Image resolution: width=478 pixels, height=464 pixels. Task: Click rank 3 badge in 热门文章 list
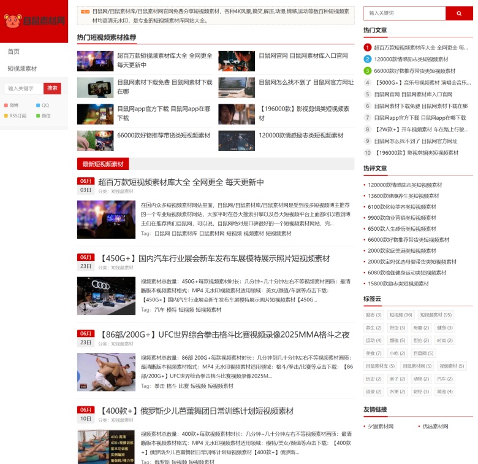(367, 71)
